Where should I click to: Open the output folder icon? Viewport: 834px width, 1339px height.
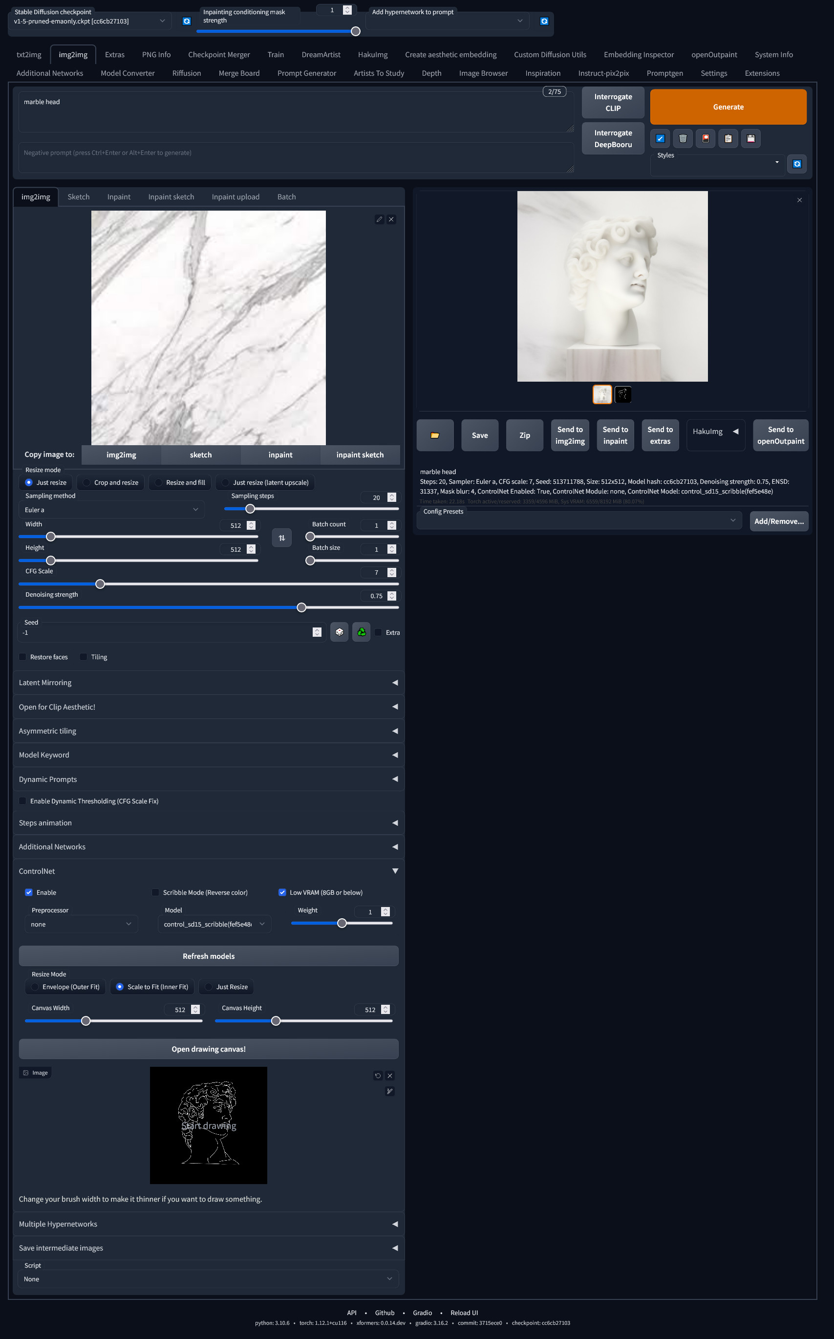[x=435, y=435]
